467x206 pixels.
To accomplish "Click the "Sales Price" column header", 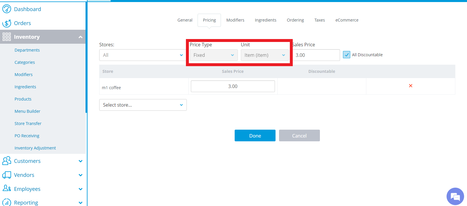I will [233, 71].
